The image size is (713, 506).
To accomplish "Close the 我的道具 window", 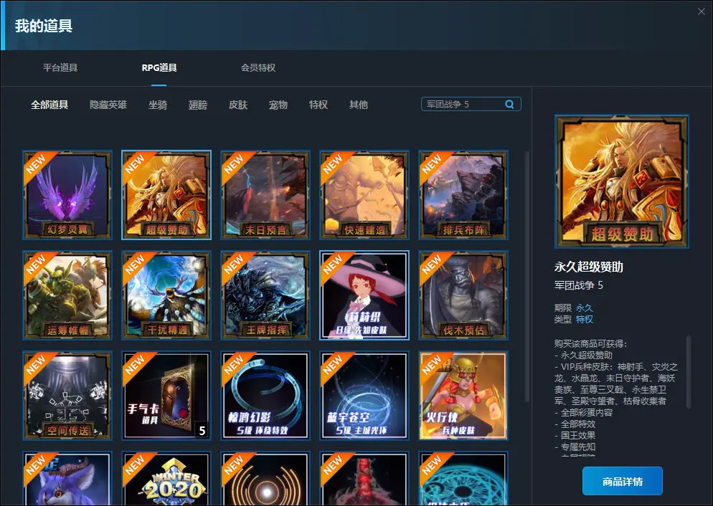I will point(702,11).
